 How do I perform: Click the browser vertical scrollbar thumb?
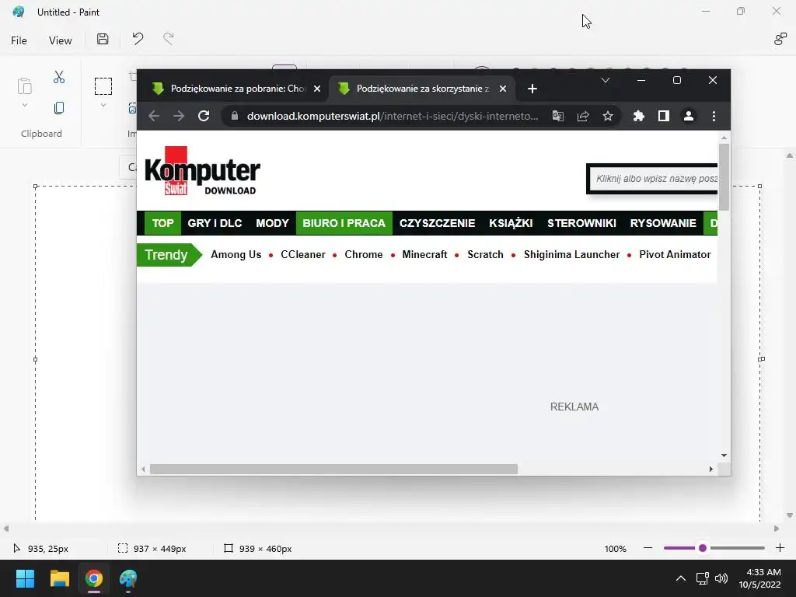coord(724,176)
